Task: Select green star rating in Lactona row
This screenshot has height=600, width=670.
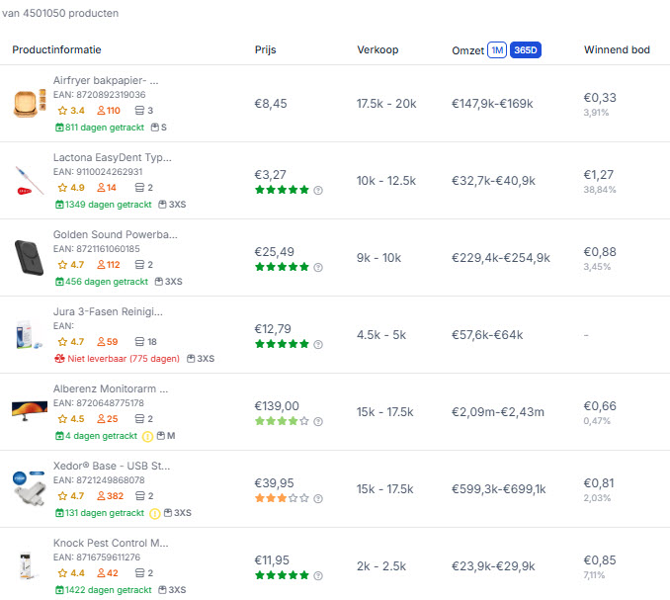Action: tap(282, 190)
